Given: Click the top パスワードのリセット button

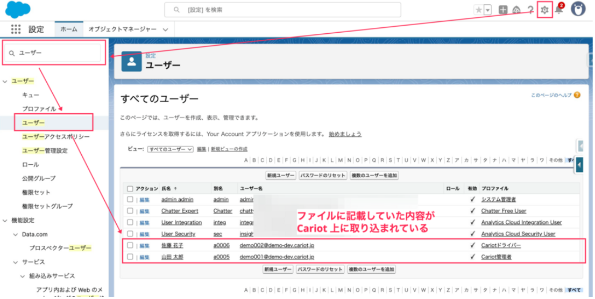Looking at the screenshot, I should 323,176.
